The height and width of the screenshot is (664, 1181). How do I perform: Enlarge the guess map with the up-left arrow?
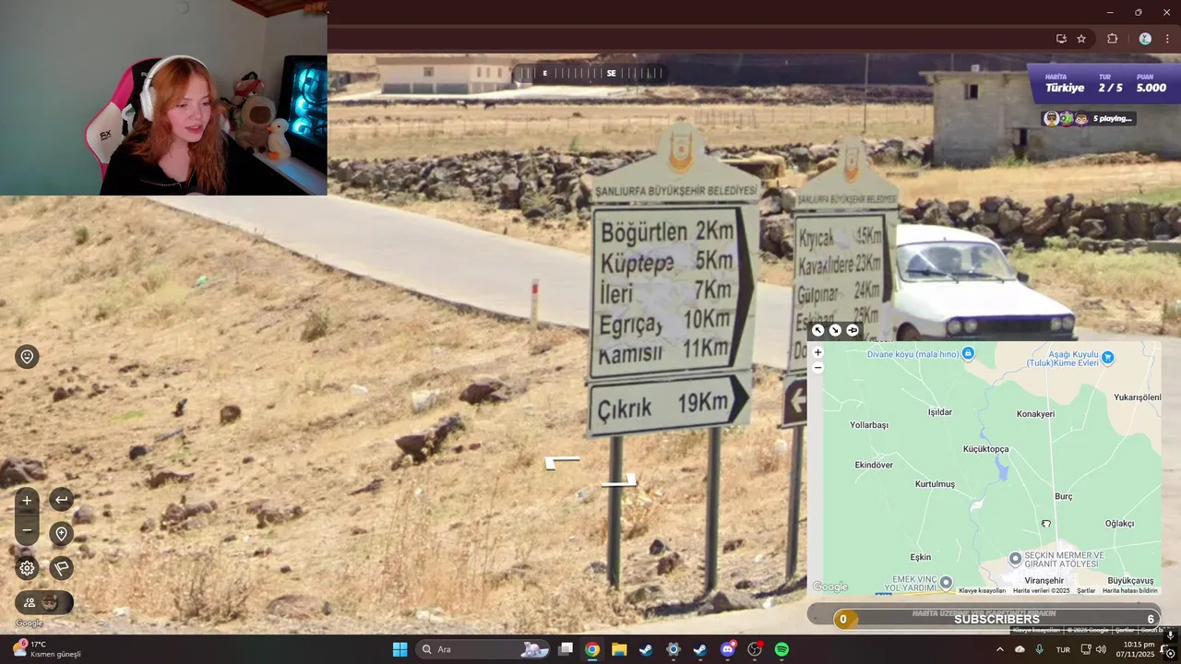tap(817, 330)
